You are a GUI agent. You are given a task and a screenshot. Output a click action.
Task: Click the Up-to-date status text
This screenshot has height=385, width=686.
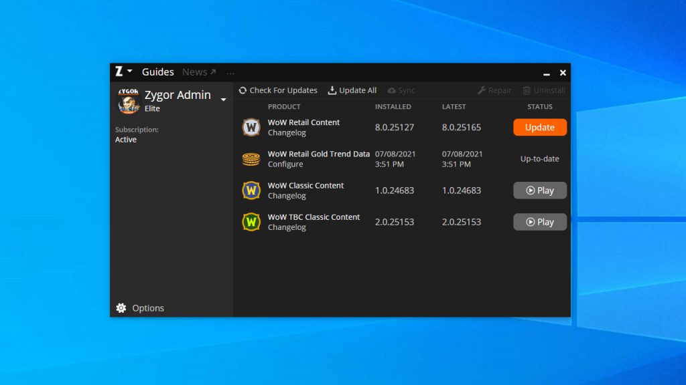539,159
